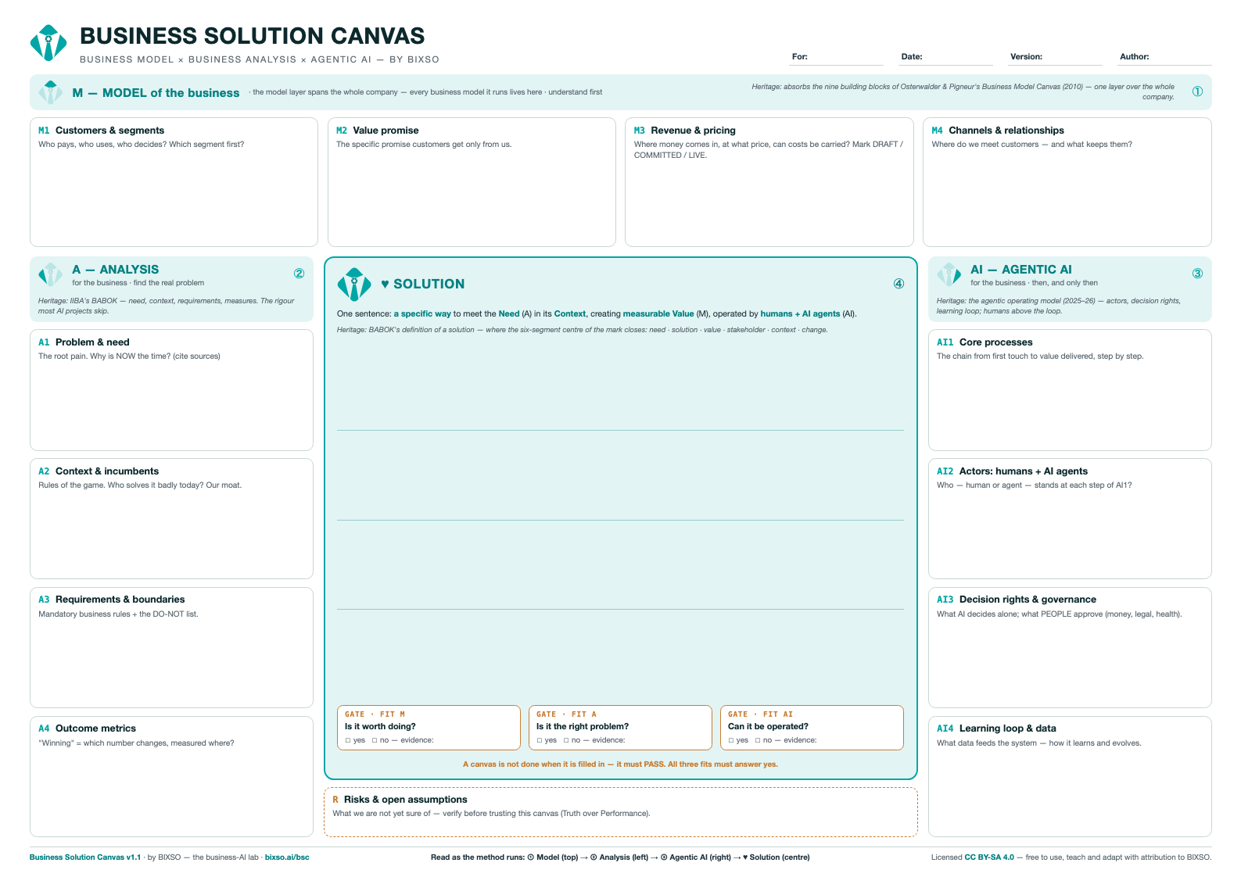Screen dimensions: 1241x877
Task: Click the M2 Value promise box
Action: (x=472, y=182)
